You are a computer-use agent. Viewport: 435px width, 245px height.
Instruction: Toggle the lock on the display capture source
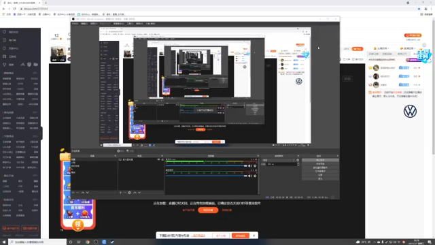(x=162, y=159)
